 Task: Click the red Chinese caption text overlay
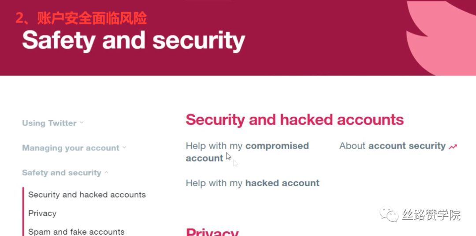81,18
